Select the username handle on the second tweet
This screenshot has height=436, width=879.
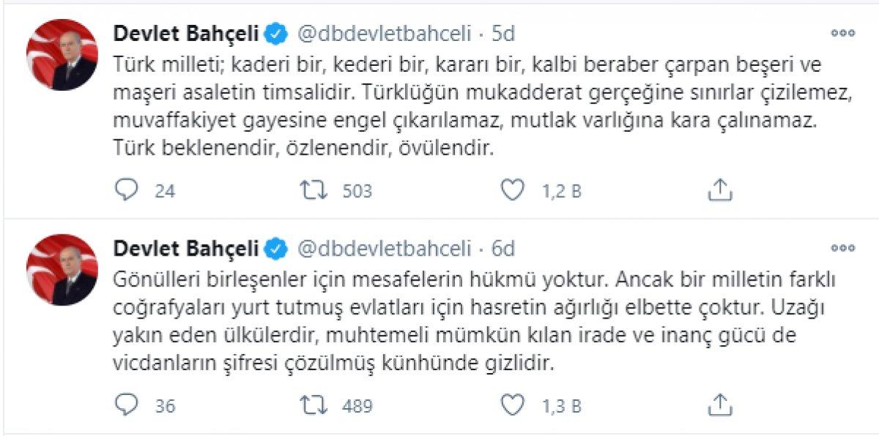click(x=383, y=248)
